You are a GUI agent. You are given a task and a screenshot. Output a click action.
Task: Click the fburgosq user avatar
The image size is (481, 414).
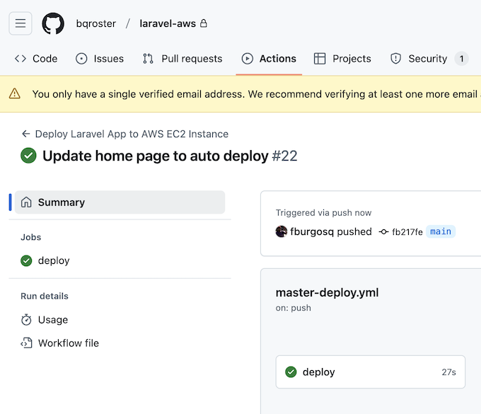coord(282,231)
